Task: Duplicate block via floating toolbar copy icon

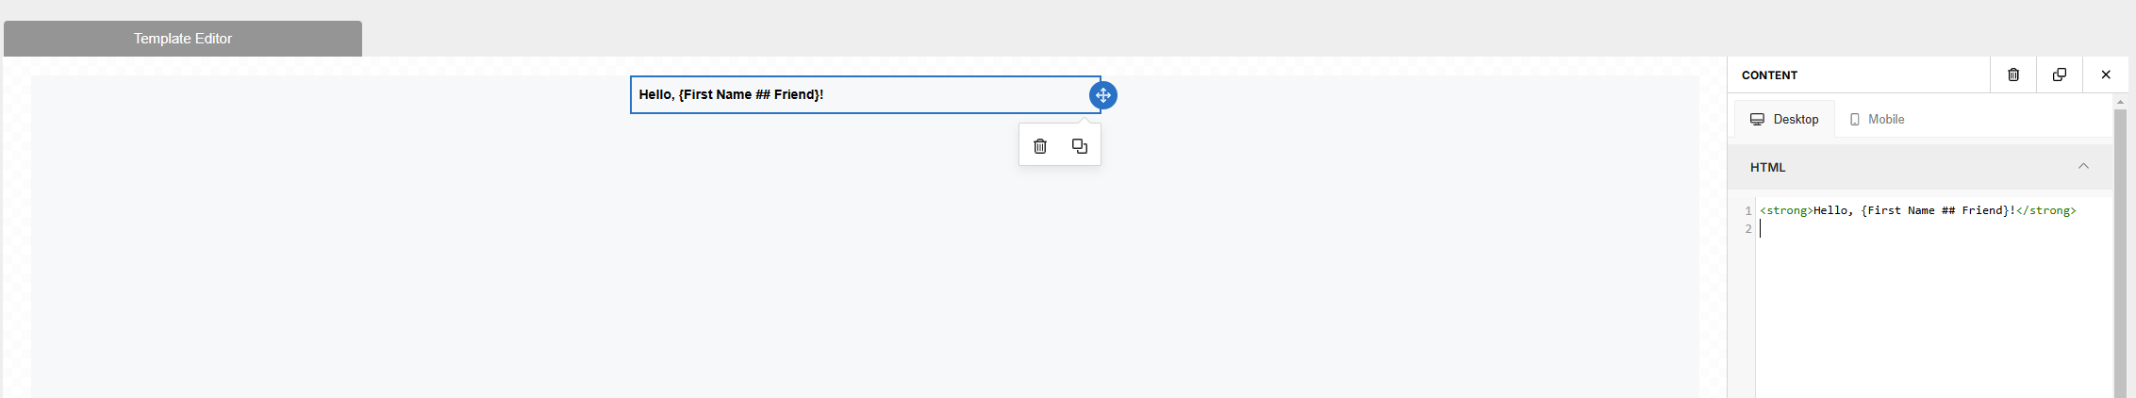Action: (x=1080, y=146)
